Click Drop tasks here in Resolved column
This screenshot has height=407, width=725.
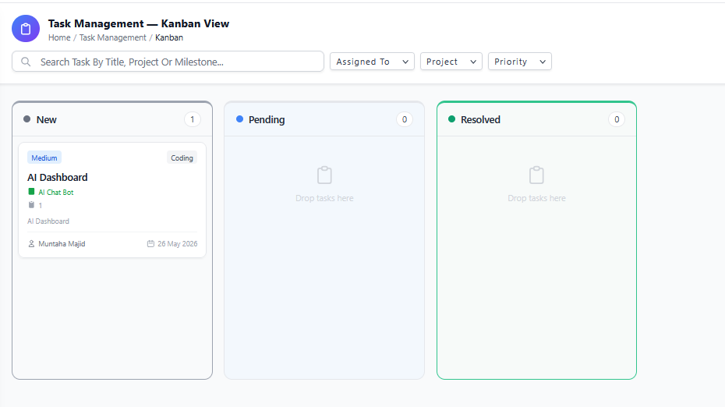537,198
